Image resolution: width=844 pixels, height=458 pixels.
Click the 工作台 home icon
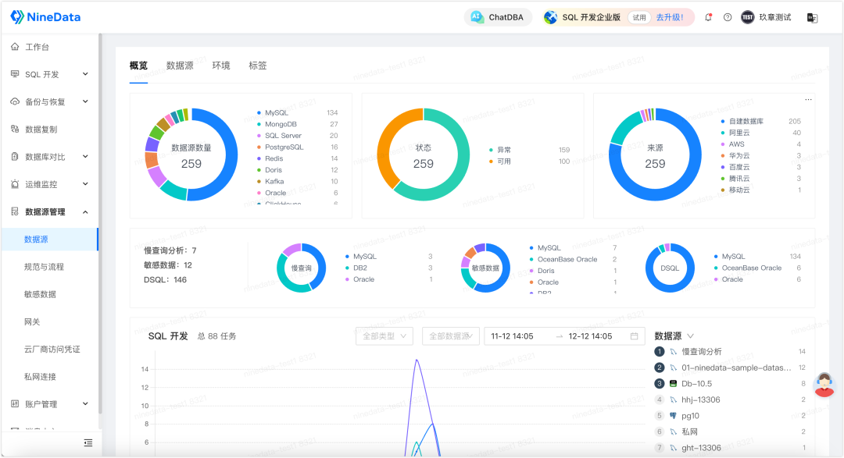coord(15,47)
